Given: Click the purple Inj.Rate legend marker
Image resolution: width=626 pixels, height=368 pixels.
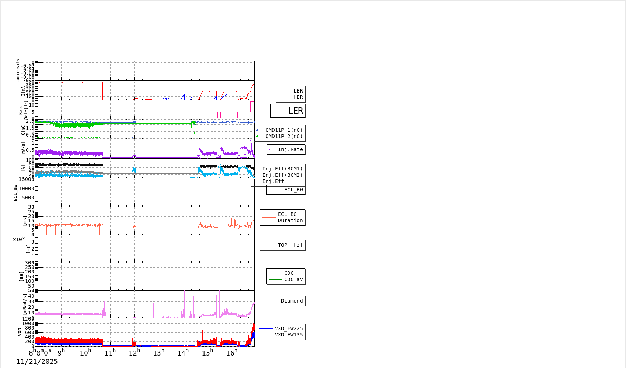Looking at the screenshot, I should [x=270, y=150].
